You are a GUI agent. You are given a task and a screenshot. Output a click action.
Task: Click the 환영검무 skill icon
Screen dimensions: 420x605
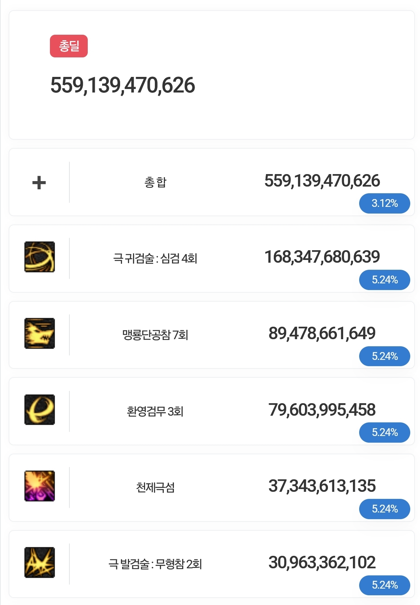click(39, 409)
